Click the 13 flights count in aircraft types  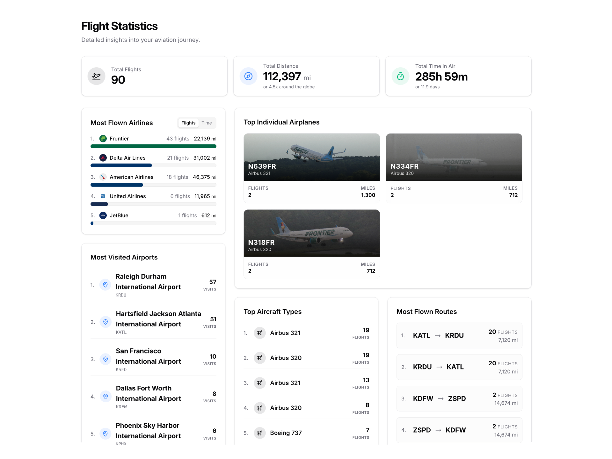click(x=366, y=380)
